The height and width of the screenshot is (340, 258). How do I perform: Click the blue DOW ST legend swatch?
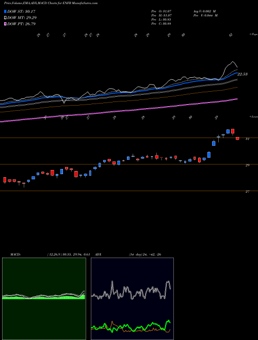tap(5, 11)
